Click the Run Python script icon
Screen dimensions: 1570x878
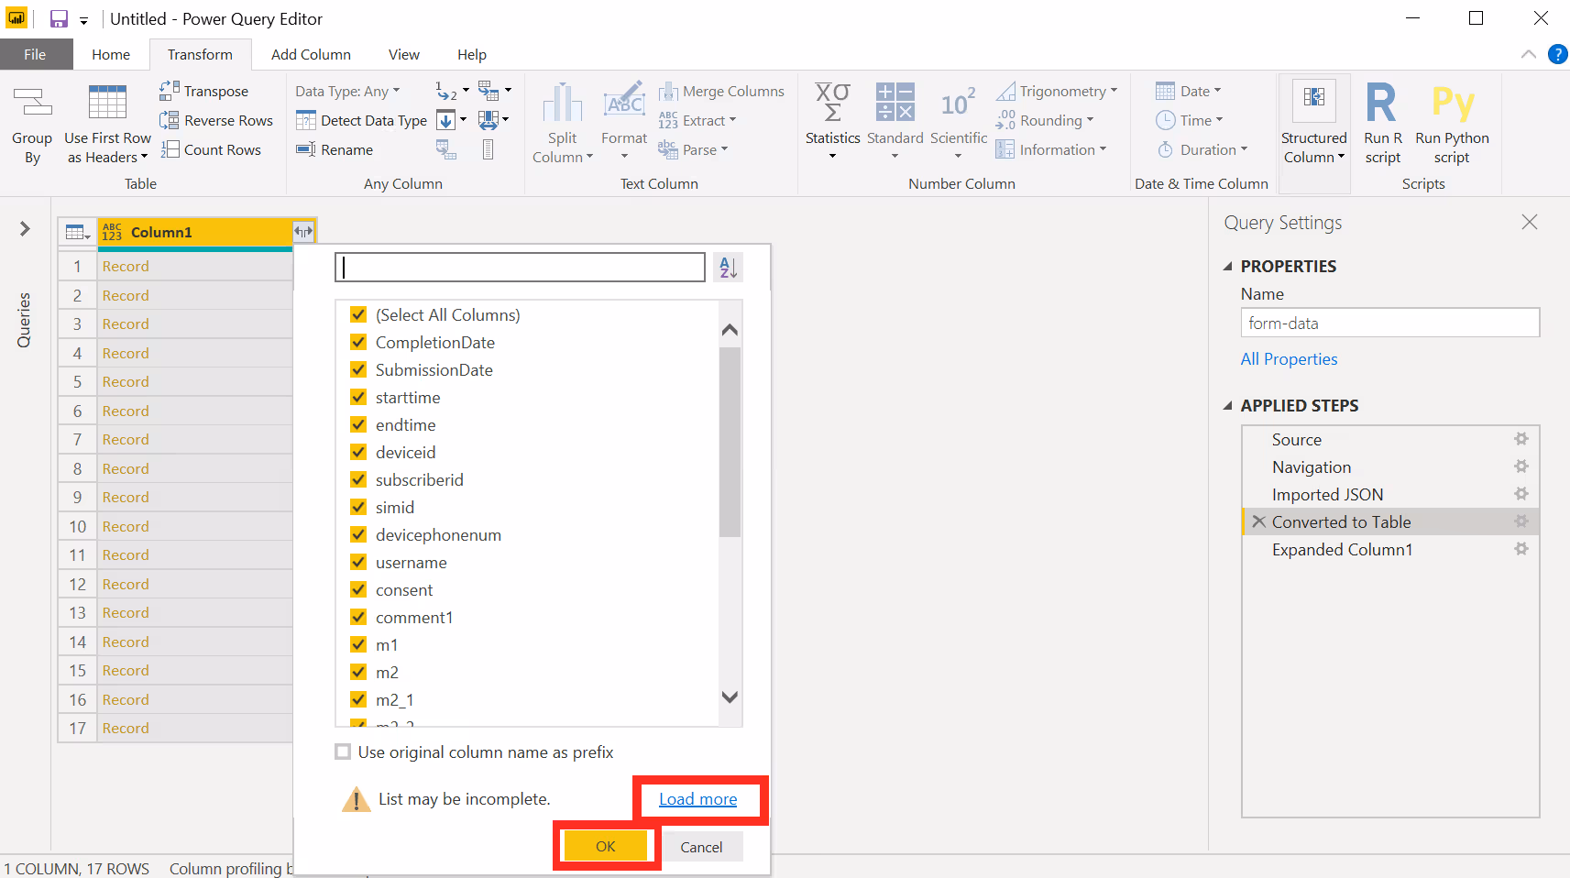click(1453, 103)
